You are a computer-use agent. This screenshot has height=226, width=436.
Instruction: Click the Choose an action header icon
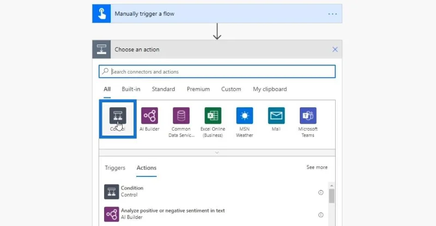(101, 50)
